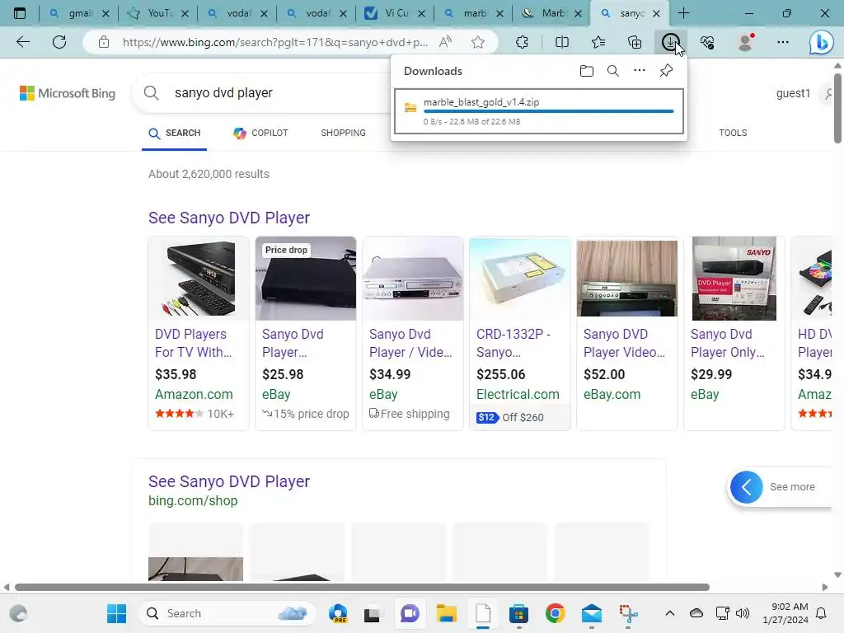
Task: Open the $25.98 eBay Sanyo Dvd Player
Action: click(x=293, y=343)
